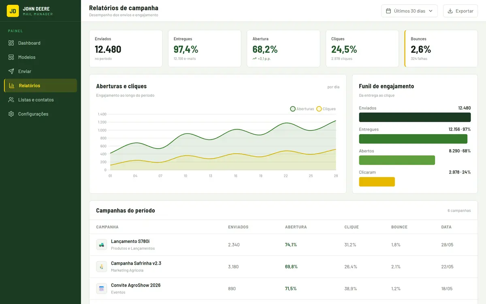Sort by CLIQUE column header
This screenshot has height=304, width=486.
(352, 227)
